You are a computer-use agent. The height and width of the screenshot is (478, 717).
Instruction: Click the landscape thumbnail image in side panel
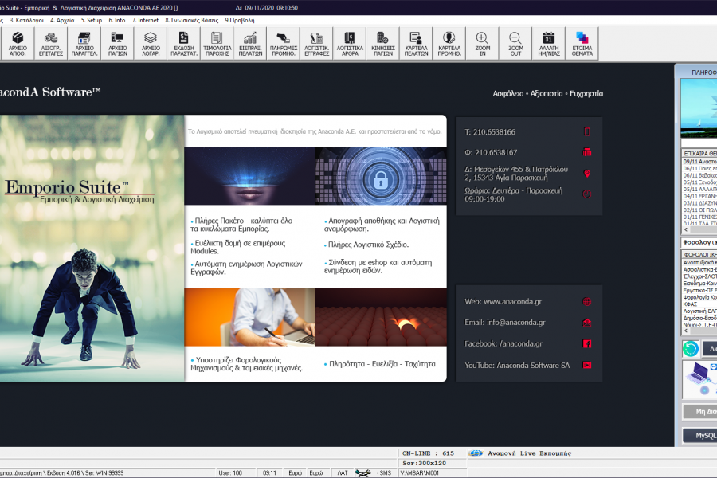[x=699, y=108]
